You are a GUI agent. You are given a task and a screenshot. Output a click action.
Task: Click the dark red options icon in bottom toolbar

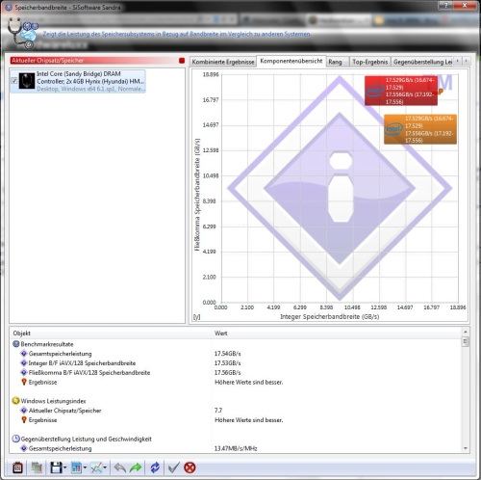point(17,467)
